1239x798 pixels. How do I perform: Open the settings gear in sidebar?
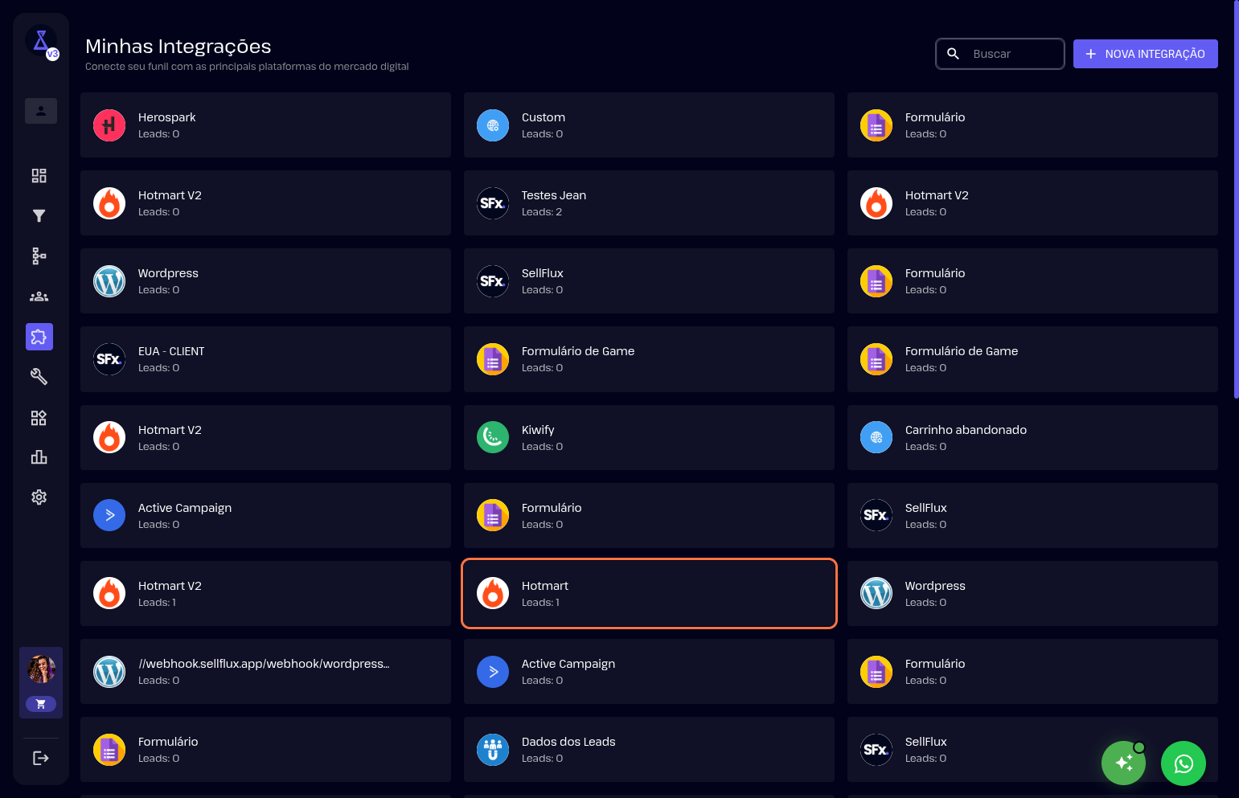pos(39,497)
